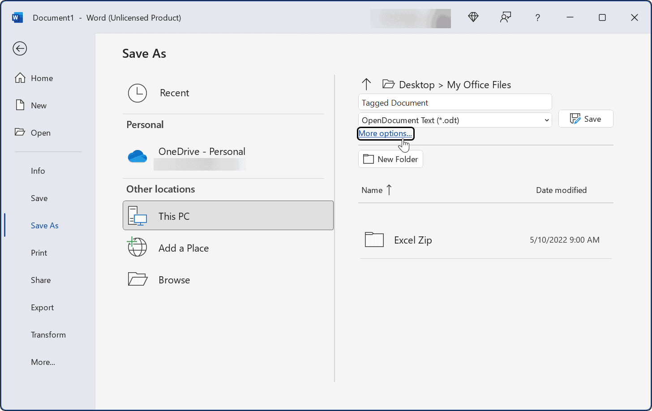This screenshot has width=652, height=411.
Task: Switch to the Print section
Action: click(39, 253)
